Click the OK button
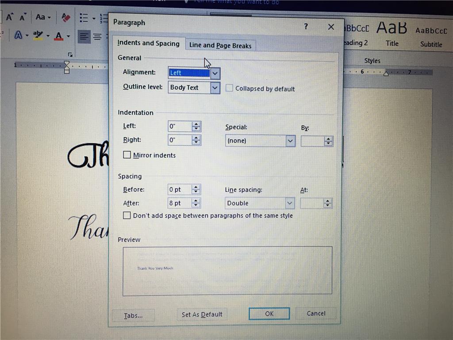This screenshot has width=453, height=340. [269, 314]
